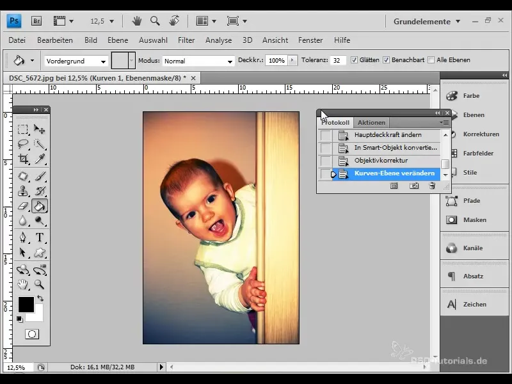This screenshot has height=384, width=512.
Task: Swap foreground and background colors
Action: pyautogui.click(x=40, y=298)
